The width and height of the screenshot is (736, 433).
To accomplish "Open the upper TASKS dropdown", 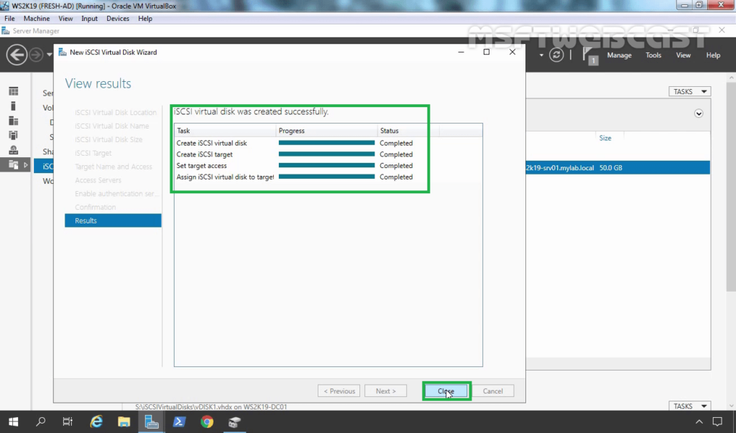I will tap(689, 91).
